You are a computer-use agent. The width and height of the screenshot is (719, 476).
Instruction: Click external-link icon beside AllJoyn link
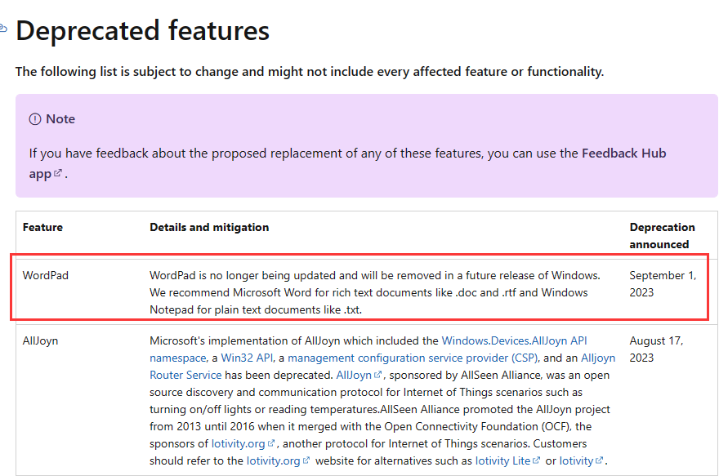pyautogui.click(x=377, y=375)
